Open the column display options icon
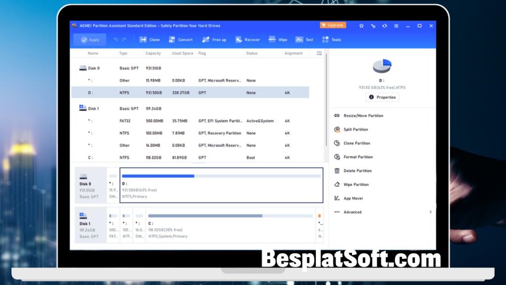 coord(318,53)
